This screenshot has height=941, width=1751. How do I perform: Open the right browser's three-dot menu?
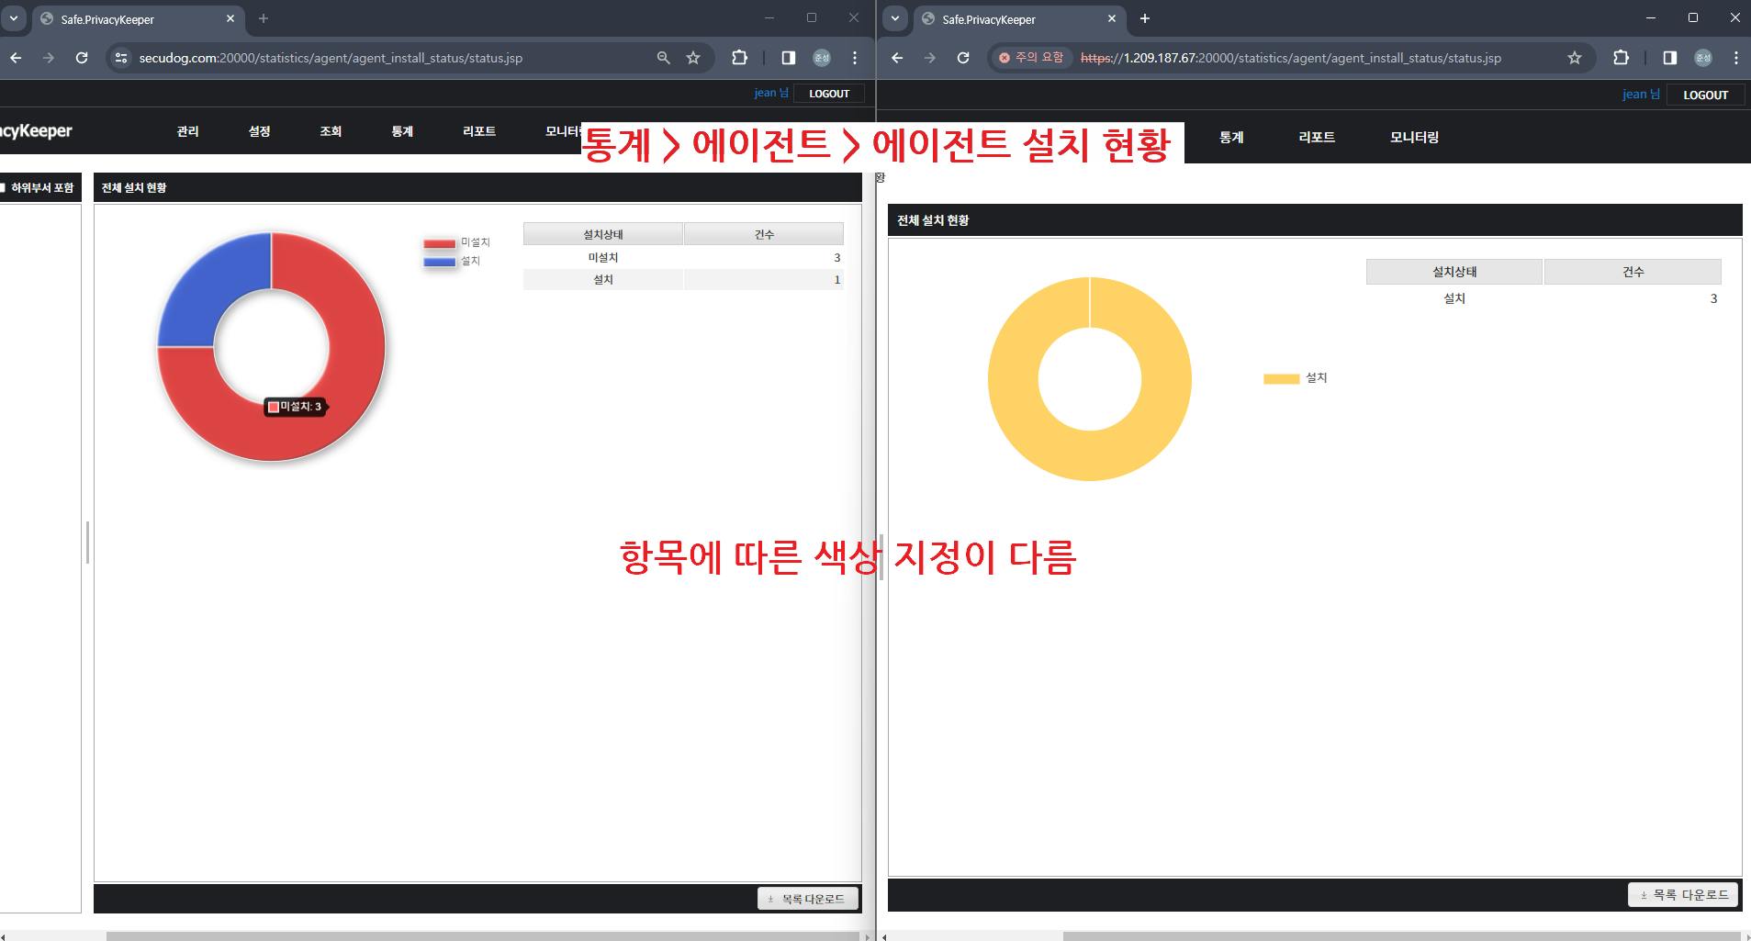tap(1735, 58)
